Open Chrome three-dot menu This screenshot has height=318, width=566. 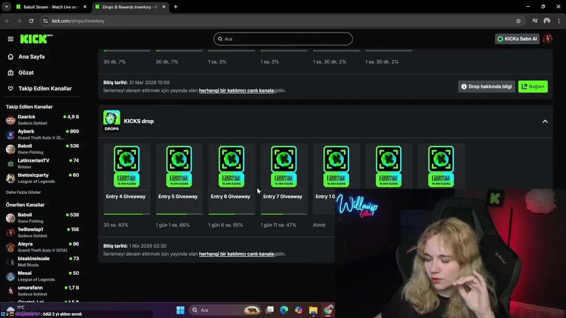tap(559, 21)
